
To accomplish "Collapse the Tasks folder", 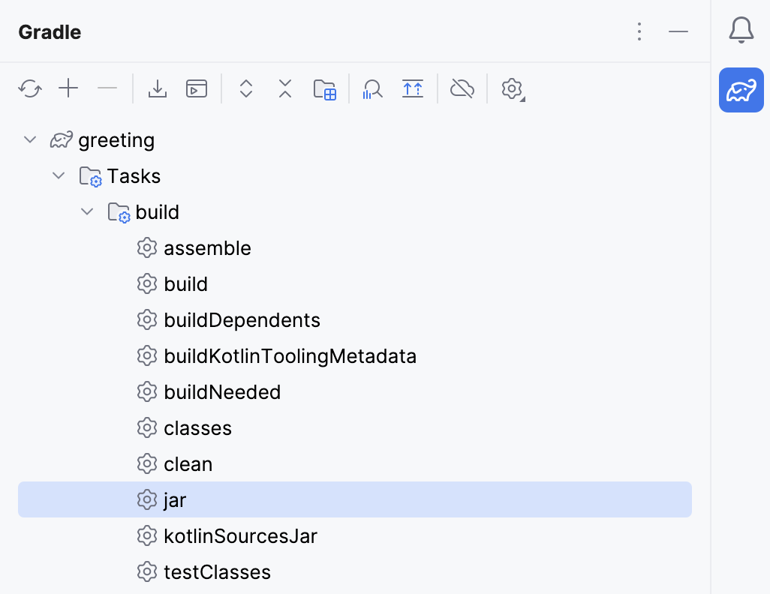I will coord(59,175).
